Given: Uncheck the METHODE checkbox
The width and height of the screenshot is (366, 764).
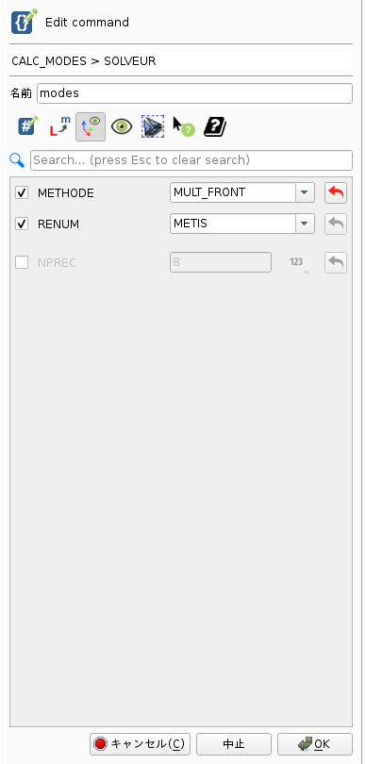Looking at the screenshot, I should [22, 193].
